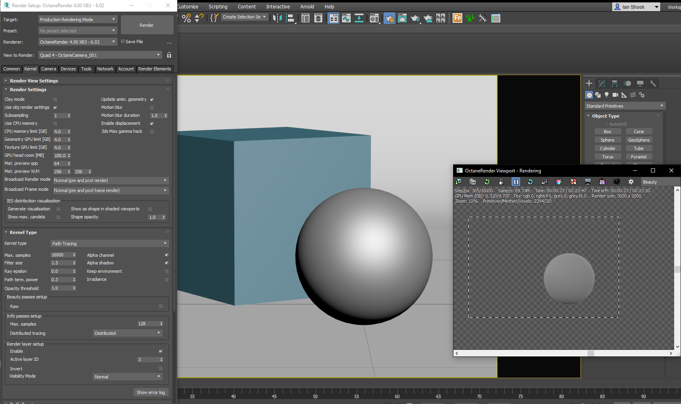Open the Utilities wrench panel tab
681x404 pixels.
click(x=653, y=84)
